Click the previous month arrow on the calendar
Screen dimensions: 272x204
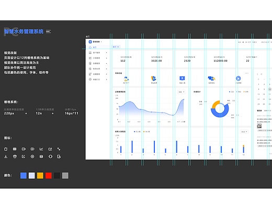(257, 74)
